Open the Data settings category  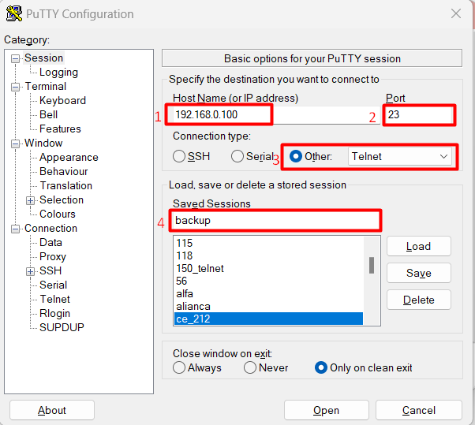point(50,243)
